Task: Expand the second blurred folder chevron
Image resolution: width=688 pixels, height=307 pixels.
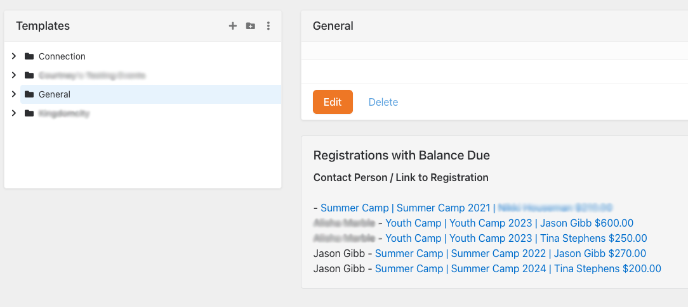Action: (x=14, y=75)
